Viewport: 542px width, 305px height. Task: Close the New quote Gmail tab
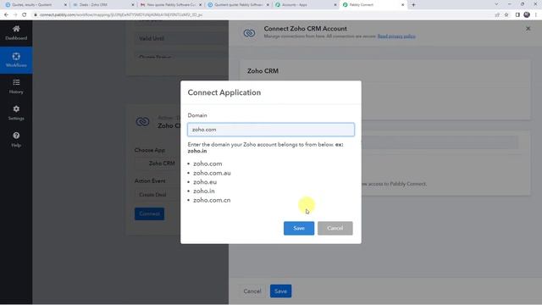[200, 5]
